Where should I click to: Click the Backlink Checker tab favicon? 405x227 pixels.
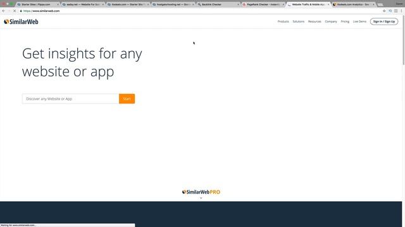pyautogui.click(x=199, y=4)
